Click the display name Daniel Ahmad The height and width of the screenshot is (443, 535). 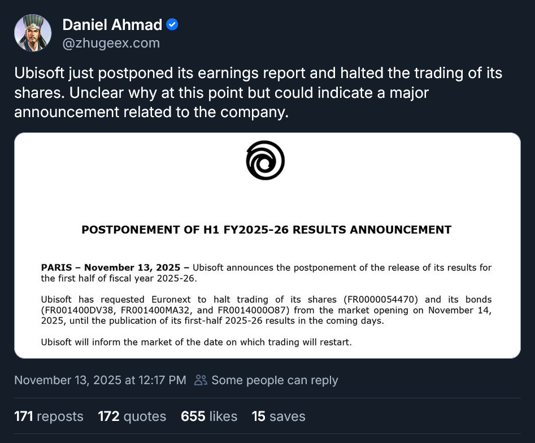click(112, 24)
